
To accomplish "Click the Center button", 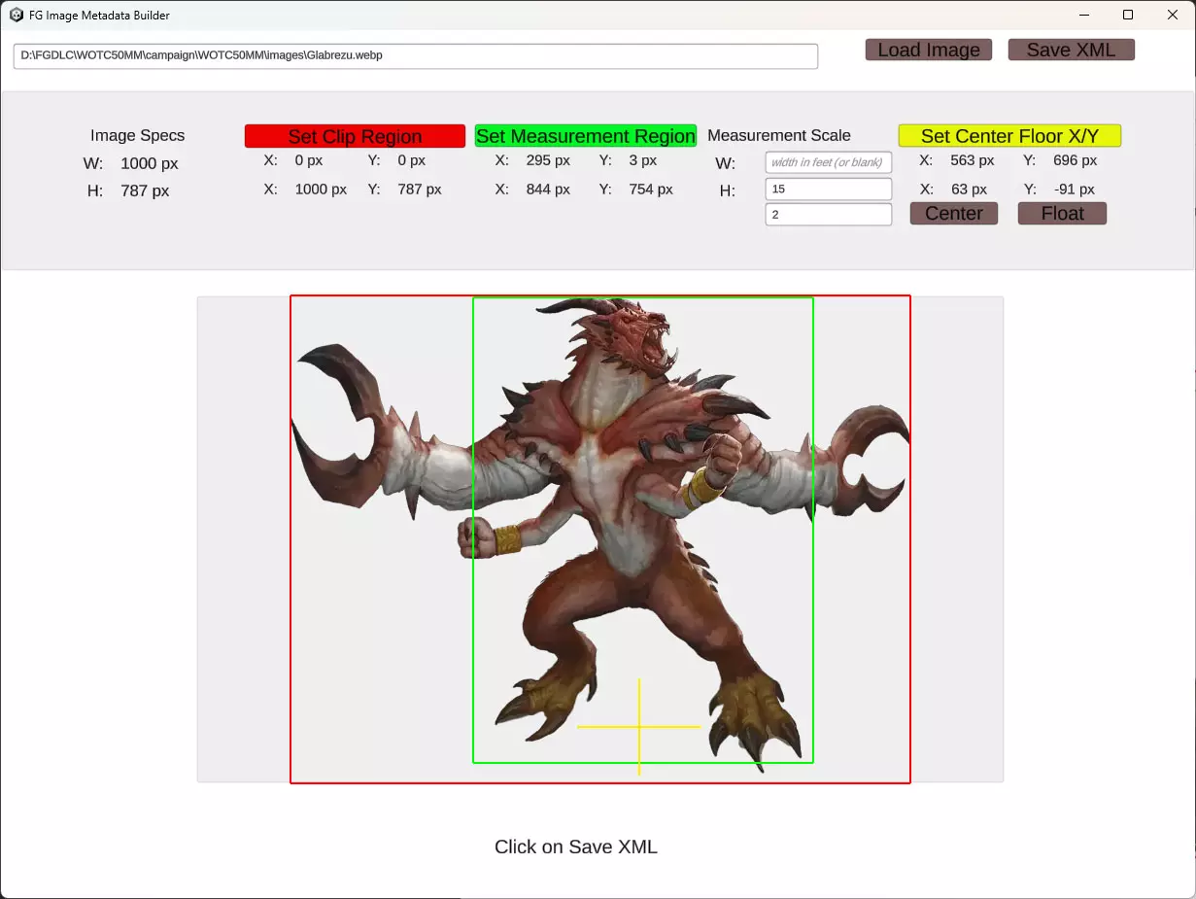I will click(954, 214).
